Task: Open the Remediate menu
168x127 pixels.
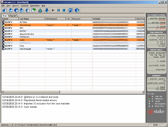Action: point(35,6)
